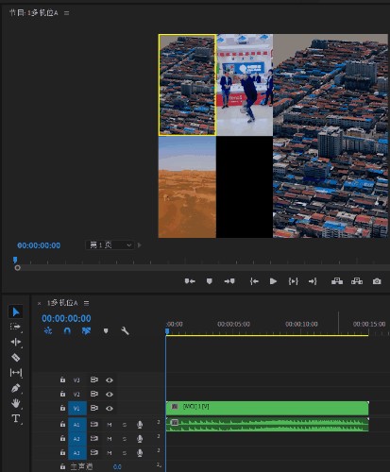The height and width of the screenshot is (472, 390).
Task: Pick the Razor tool
Action: (x=15, y=358)
